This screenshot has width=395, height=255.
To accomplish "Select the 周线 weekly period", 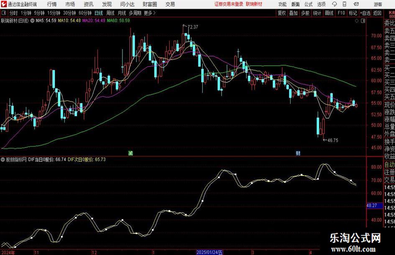I will click(110, 13).
